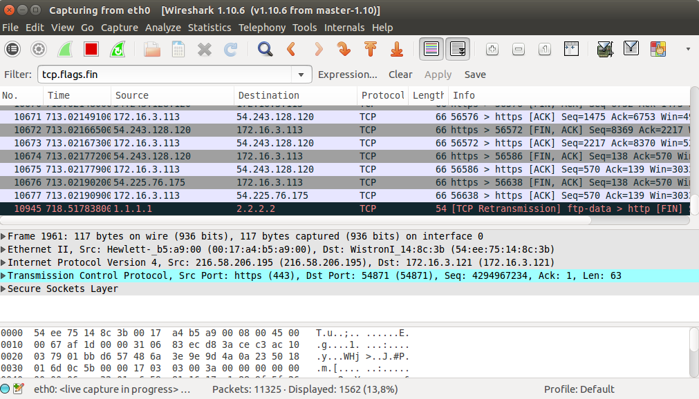Clear the display filter with Clear
The height and width of the screenshot is (399, 699).
point(400,75)
